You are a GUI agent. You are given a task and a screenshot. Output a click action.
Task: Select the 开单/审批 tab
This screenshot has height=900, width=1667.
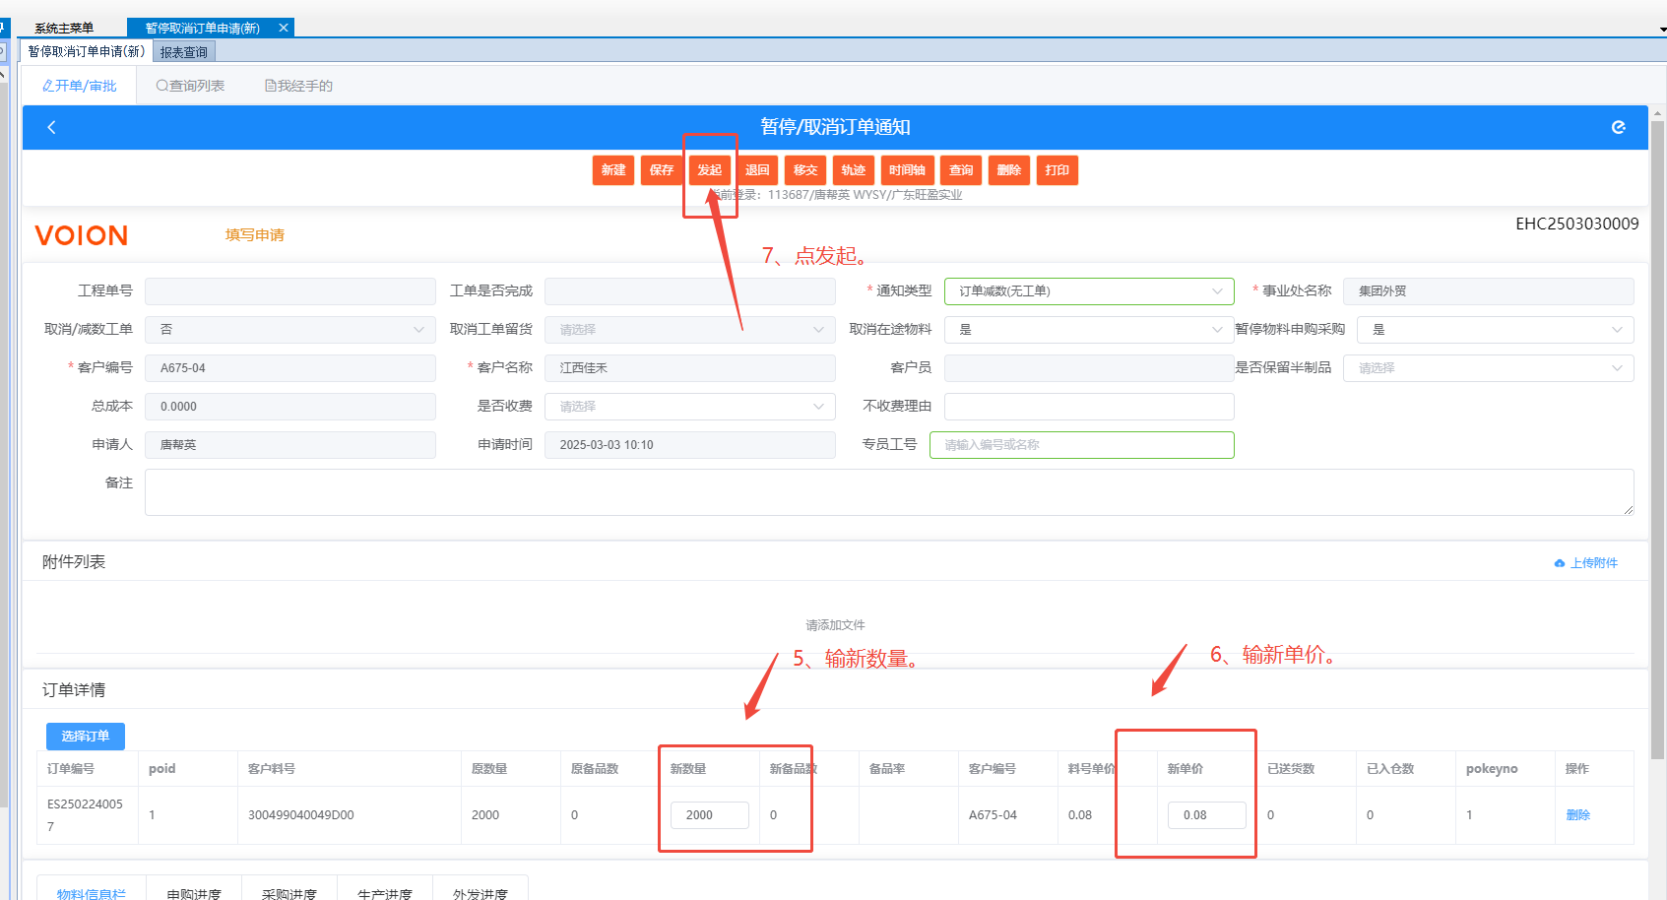tap(80, 86)
